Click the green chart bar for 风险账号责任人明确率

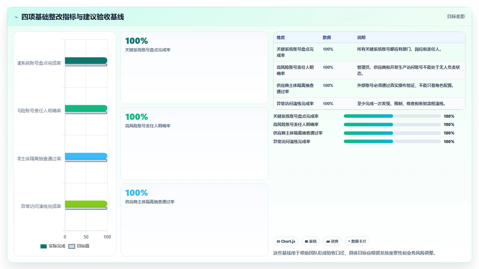tap(86, 108)
